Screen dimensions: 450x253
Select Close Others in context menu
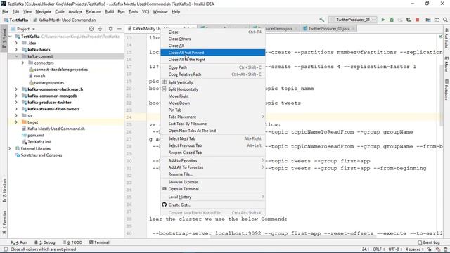(213, 39)
